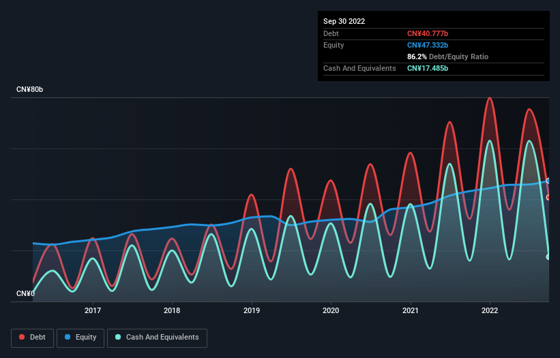
Task: Click the teal Cash data point marker
Action: 548,257
